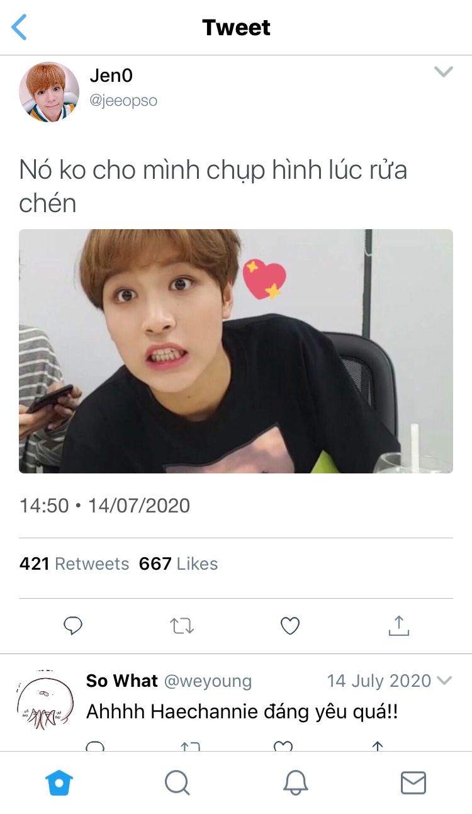Viewport: 472px width, 814px height.
Task: Reply to the Jen0 tweet
Action: click(73, 625)
